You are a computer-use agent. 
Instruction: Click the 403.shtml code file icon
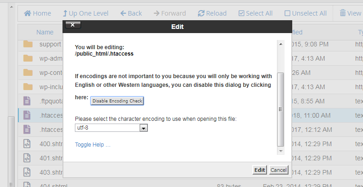(x=27, y=172)
